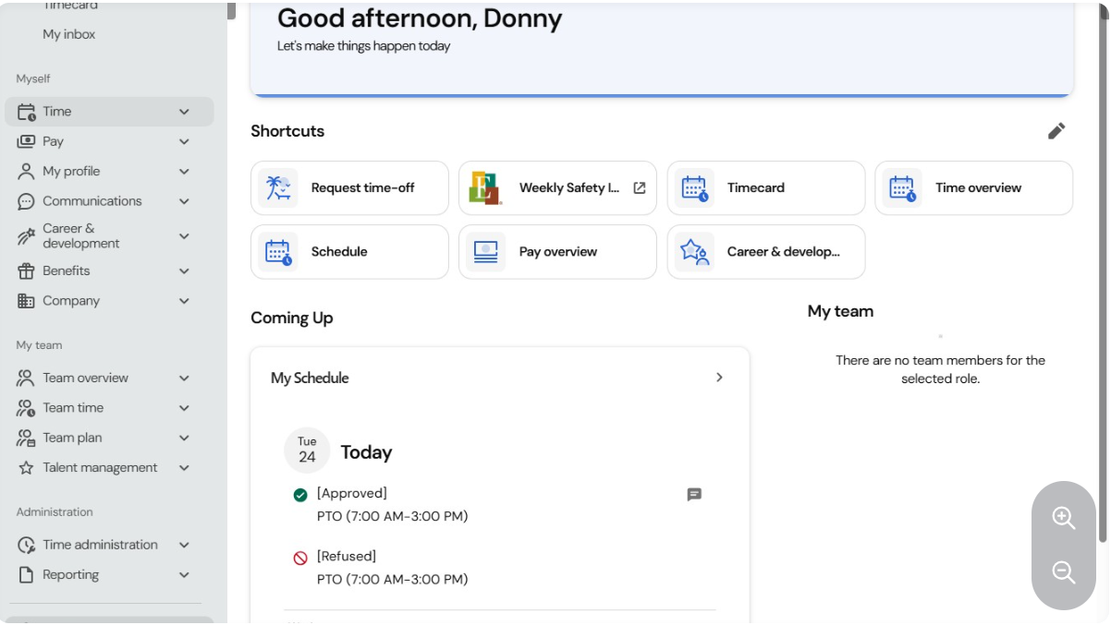Screen dimensions: 1111x625
Task: Select Talent management in the sidebar
Action: point(109,468)
